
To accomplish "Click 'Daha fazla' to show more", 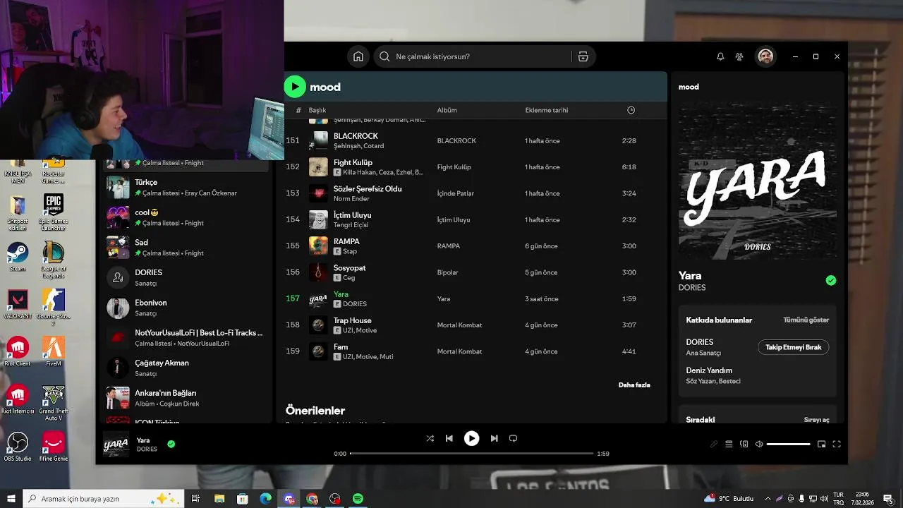I will pyautogui.click(x=634, y=385).
